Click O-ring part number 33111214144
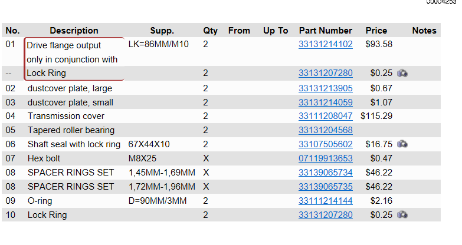Viewport: 462px width, 245px height. point(326,201)
